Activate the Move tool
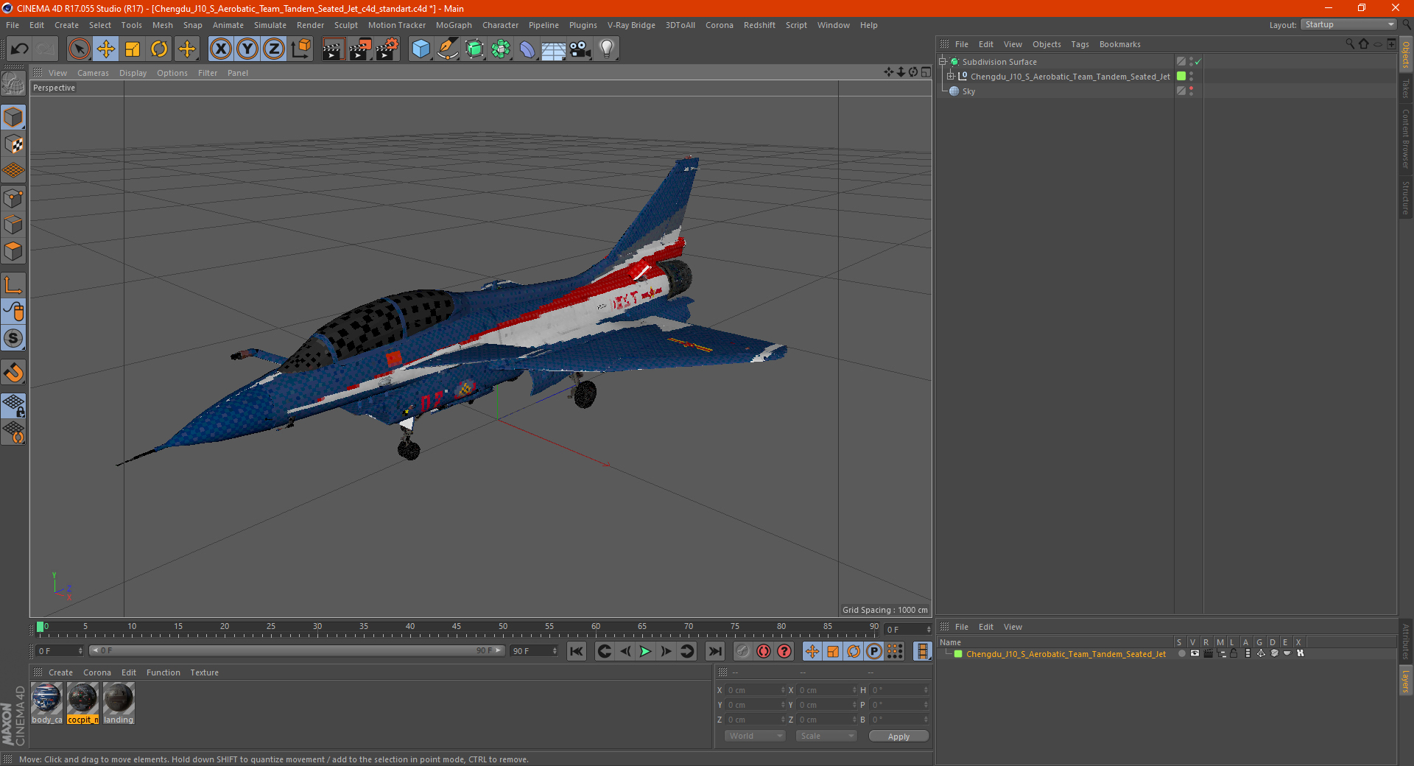Image resolution: width=1414 pixels, height=766 pixels. click(106, 49)
